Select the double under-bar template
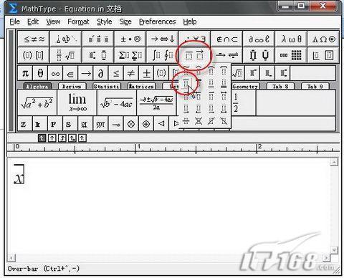 (224, 83)
